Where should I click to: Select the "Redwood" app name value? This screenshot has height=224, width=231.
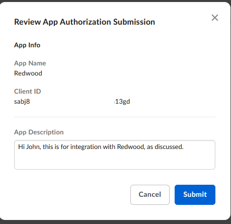[28, 73]
